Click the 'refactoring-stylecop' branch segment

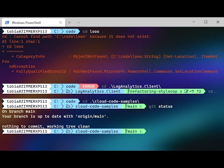tap(165, 91)
